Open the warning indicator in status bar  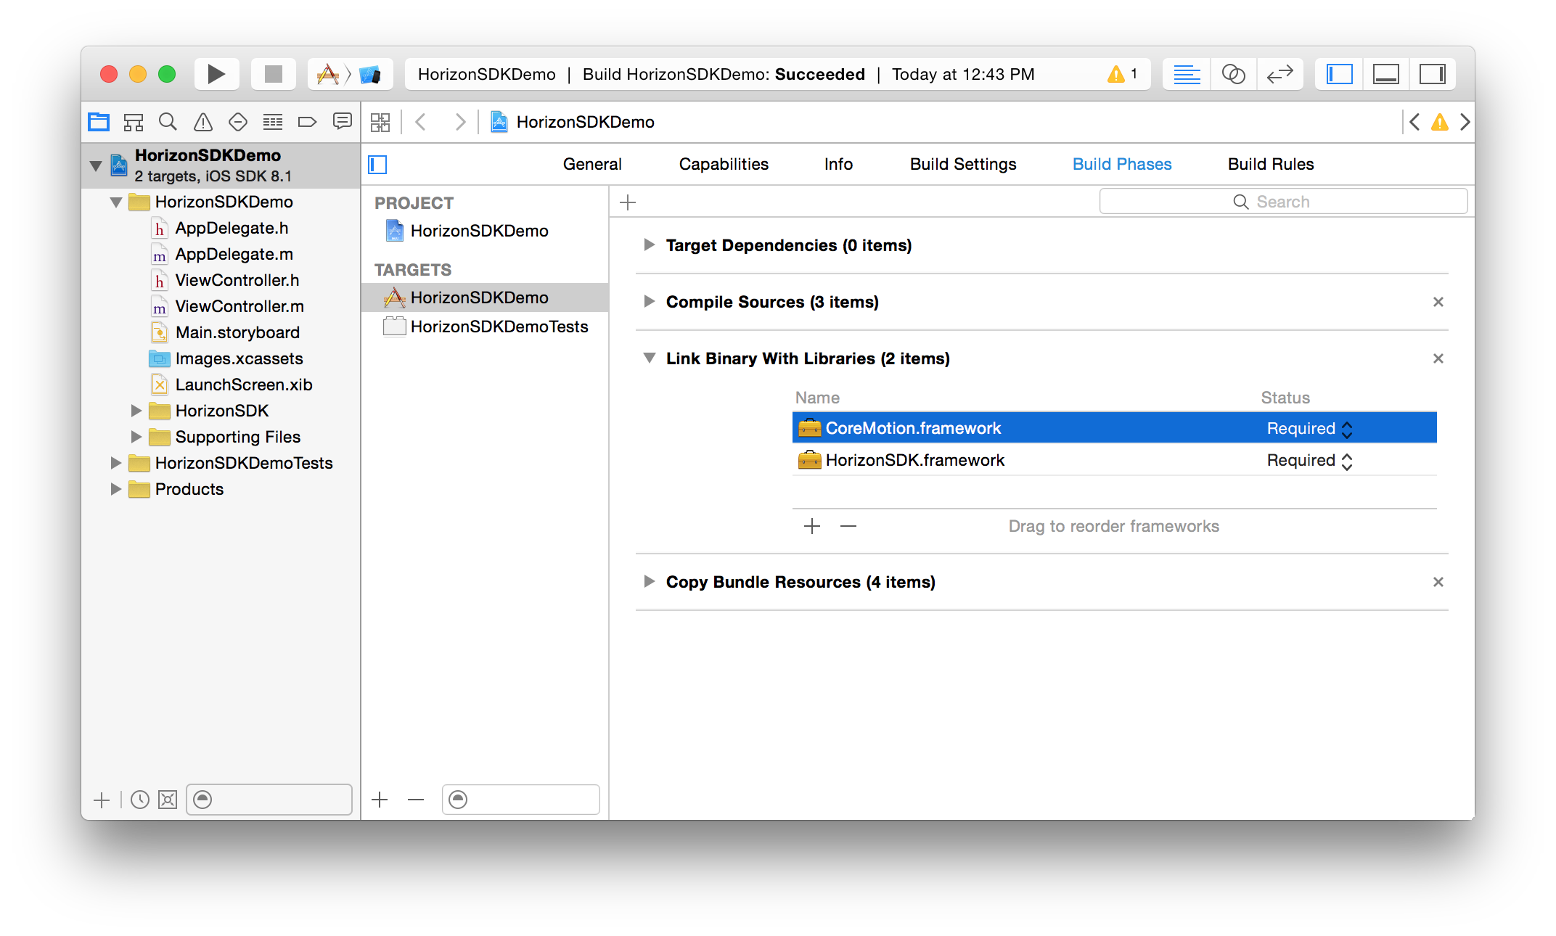(1122, 74)
